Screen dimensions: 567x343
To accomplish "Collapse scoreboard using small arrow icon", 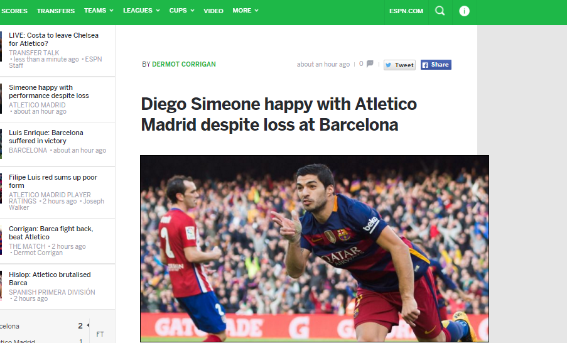I will (88, 325).
